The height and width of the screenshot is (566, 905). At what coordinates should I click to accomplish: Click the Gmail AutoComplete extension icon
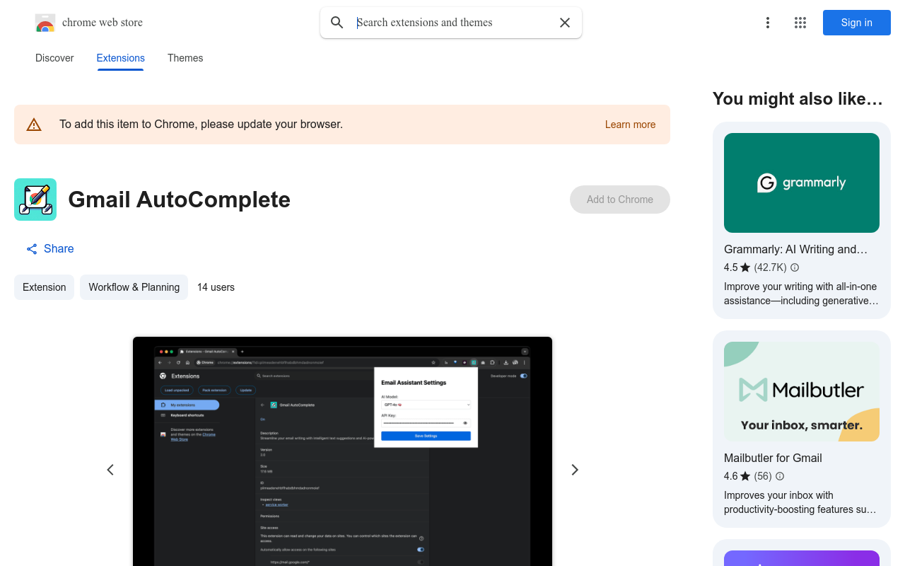click(x=35, y=200)
